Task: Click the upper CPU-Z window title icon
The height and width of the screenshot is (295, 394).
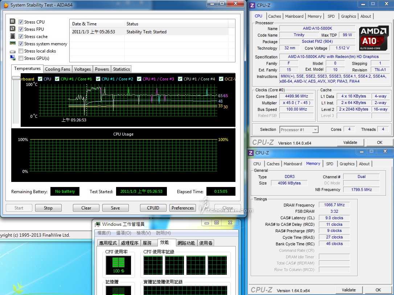Action: pos(252,5)
